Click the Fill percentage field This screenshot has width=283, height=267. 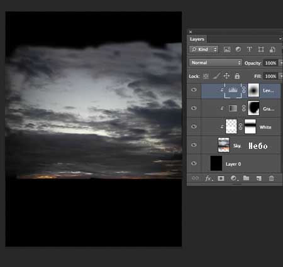click(270, 76)
